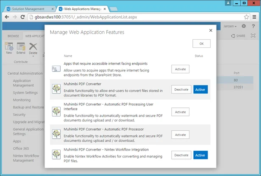Activate the Automatic PDF Processor feature

coord(180,134)
